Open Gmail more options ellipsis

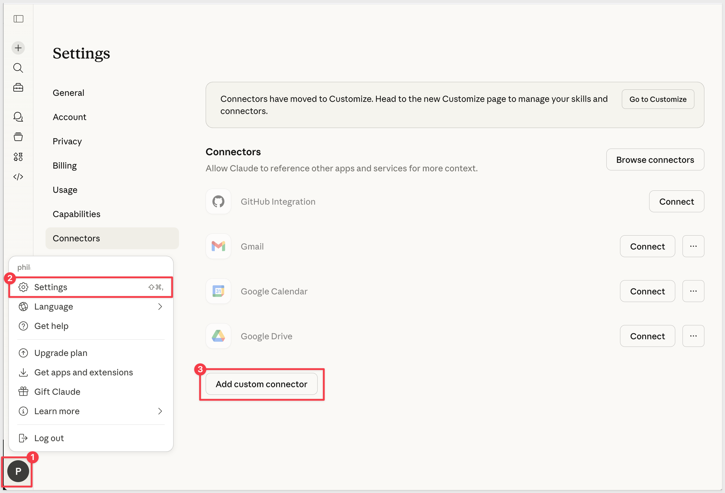(x=693, y=246)
